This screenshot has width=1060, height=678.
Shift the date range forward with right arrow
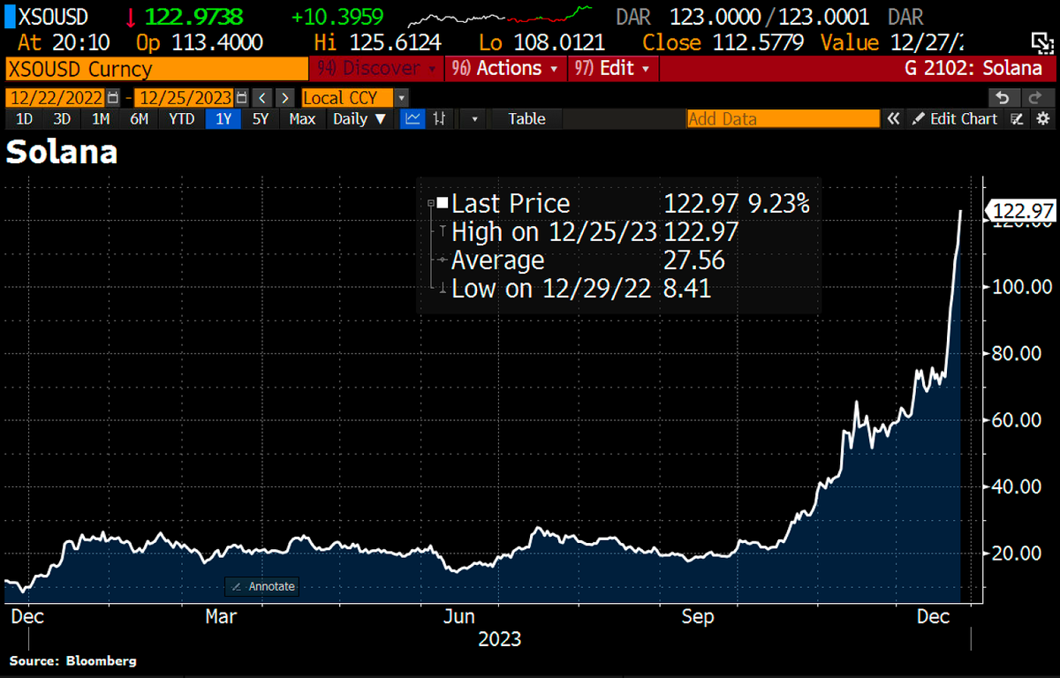coord(284,98)
